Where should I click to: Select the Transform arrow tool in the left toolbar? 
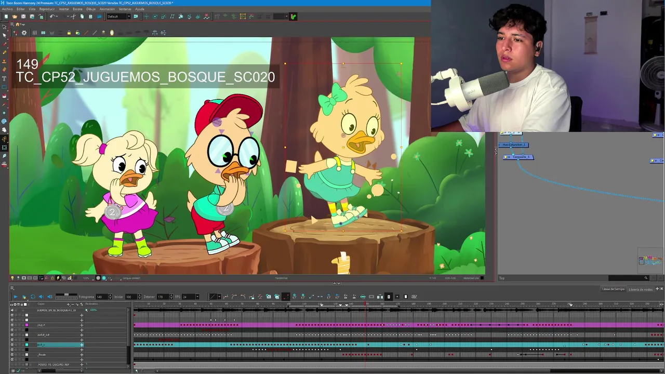(4, 26)
